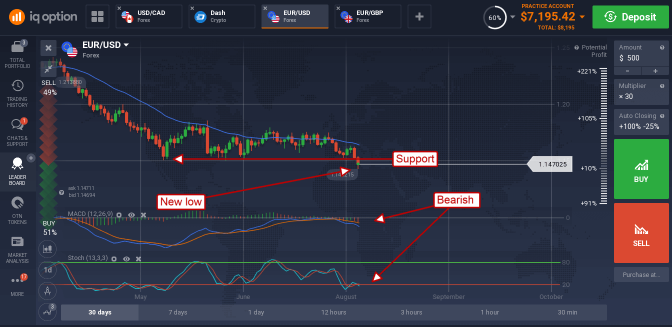The height and width of the screenshot is (327, 672).
Task: Expand the 60% level indicator dropdown
Action: coord(512,17)
